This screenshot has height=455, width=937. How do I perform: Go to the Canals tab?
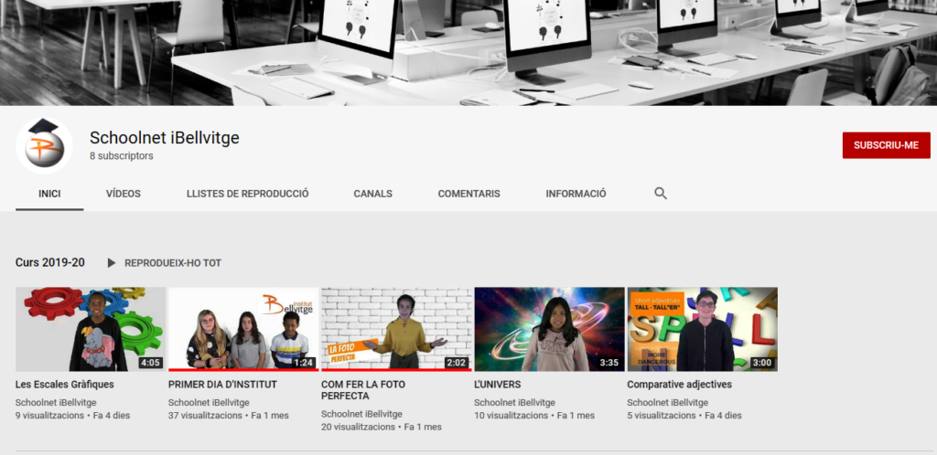(372, 194)
